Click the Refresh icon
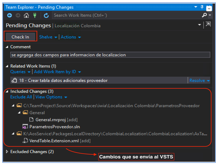Viewport: 218px width, 165px height. [46, 15]
